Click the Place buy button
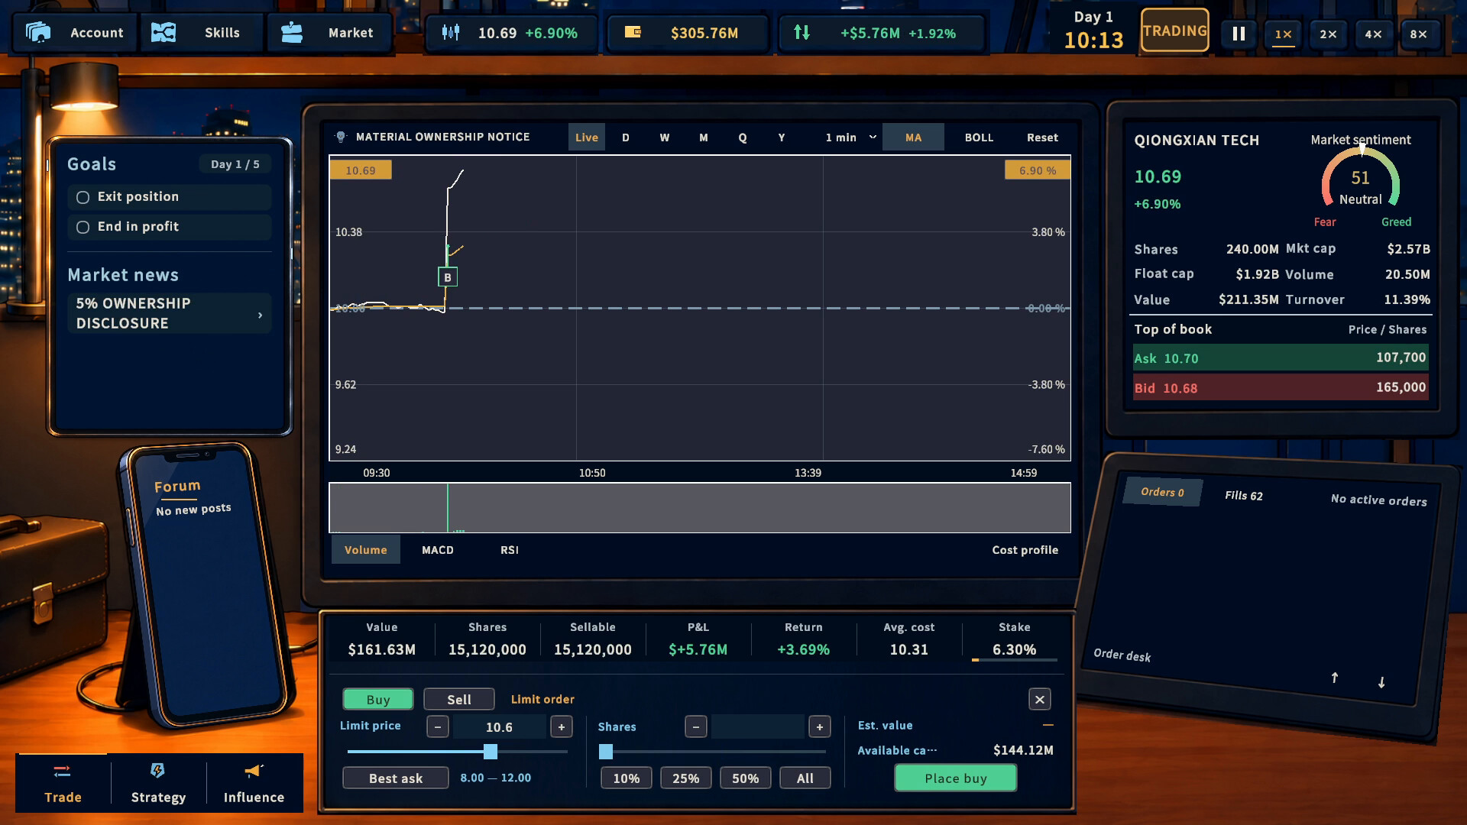This screenshot has height=825, width=1467. tap(955, 778)
